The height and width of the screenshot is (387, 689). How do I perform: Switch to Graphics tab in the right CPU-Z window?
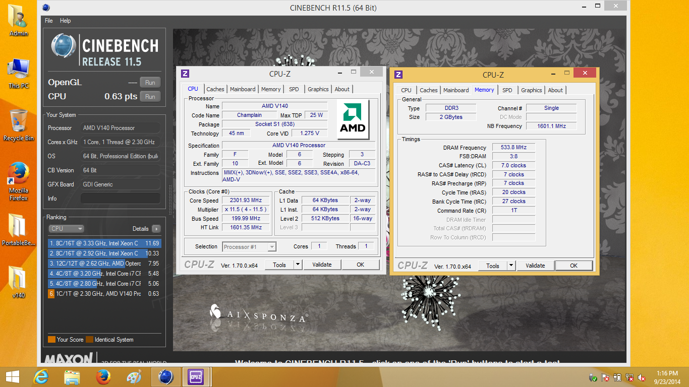click(x=532, y=90)
